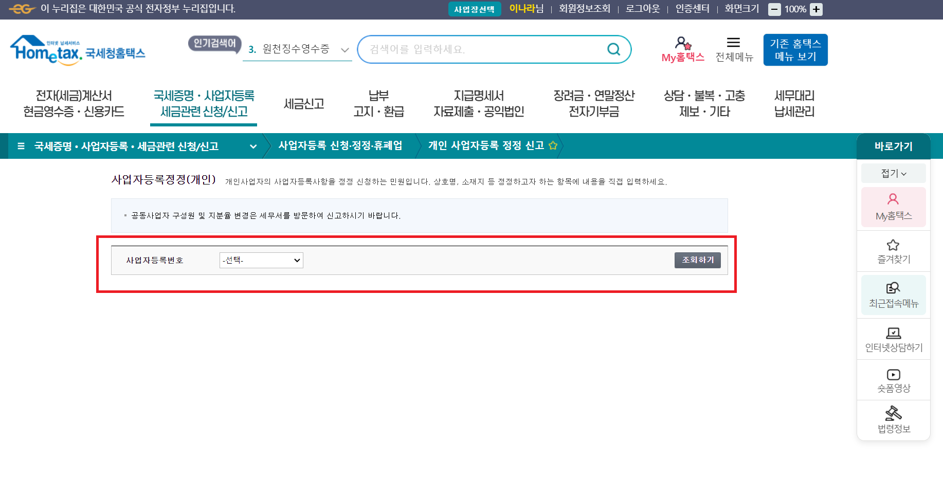Viewport: 943px width, 480px height.
Task: Click the 바로가기 panel header
Action: click(894, 146)
